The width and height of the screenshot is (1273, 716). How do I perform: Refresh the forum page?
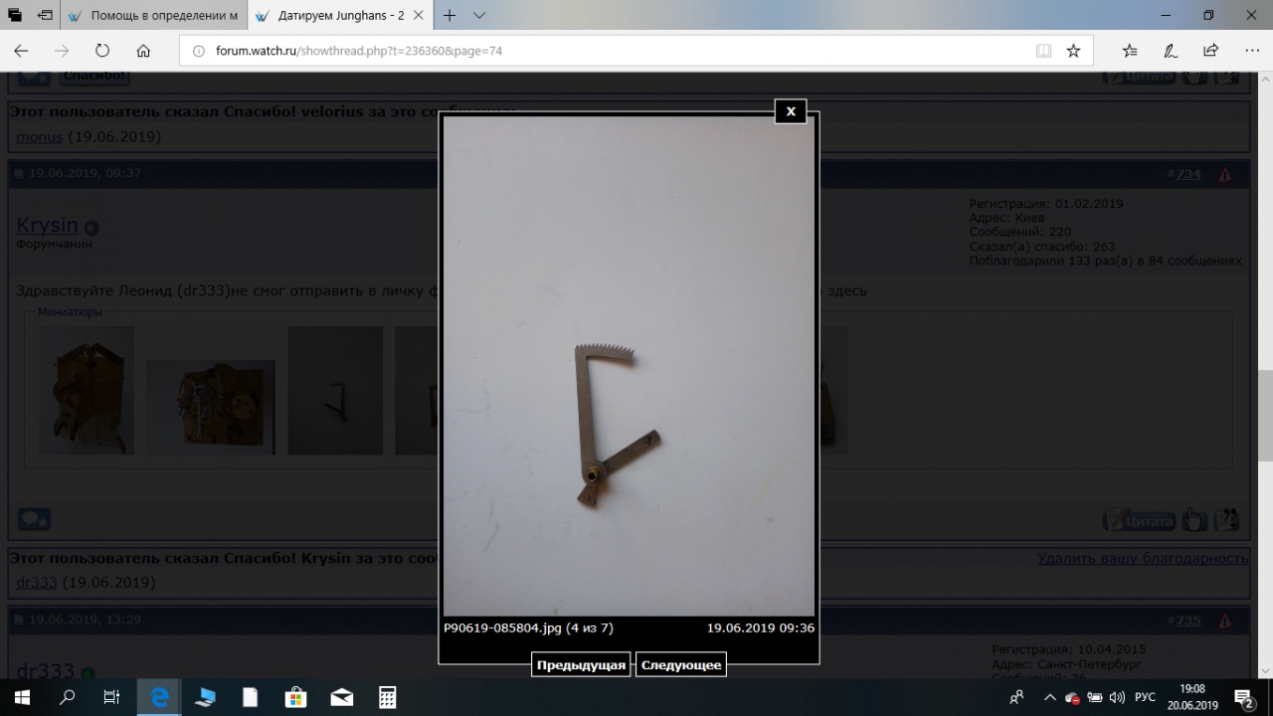pos(102,51)
